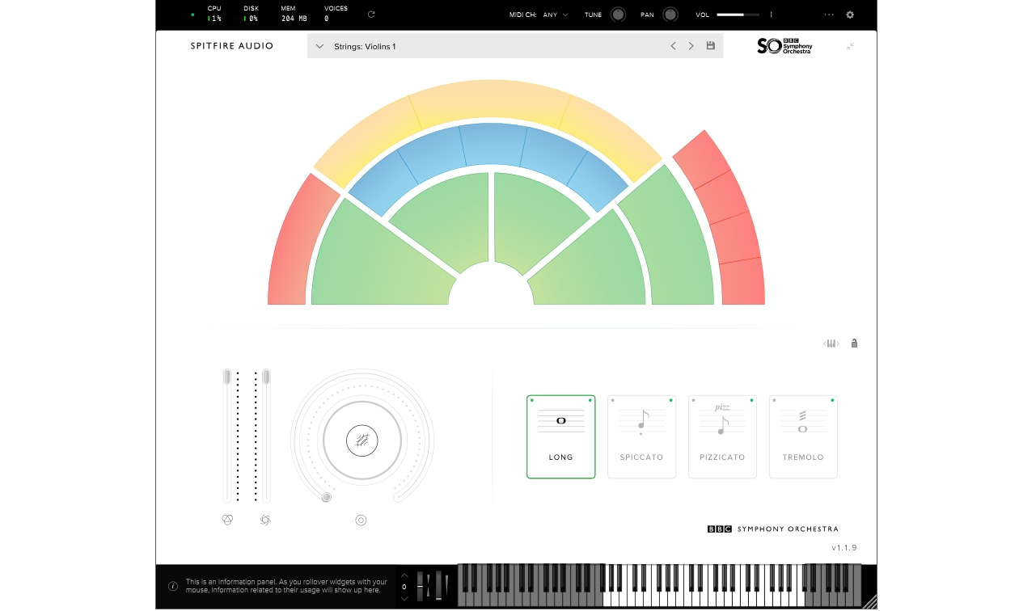
Task: Click the info icon in the bottom panel
Action: [x=172, y=587]
